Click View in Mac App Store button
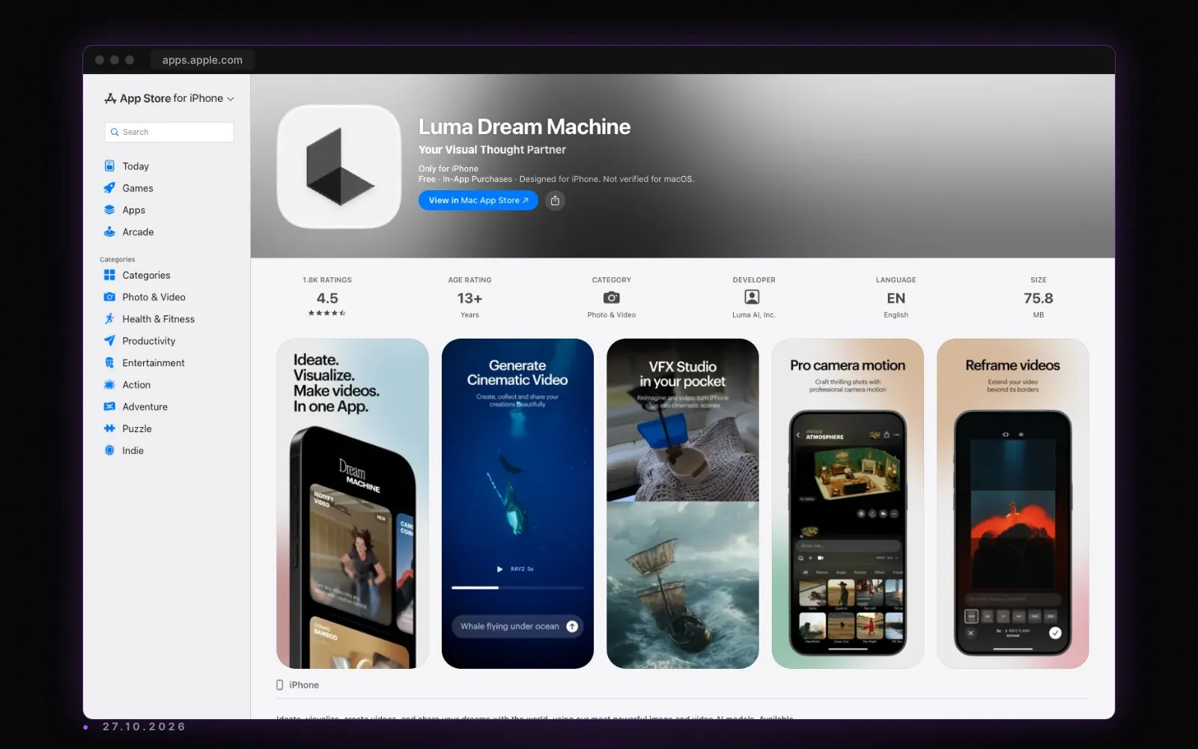The width and height of the screenshot is (1198, 749). tap(478, 200)
